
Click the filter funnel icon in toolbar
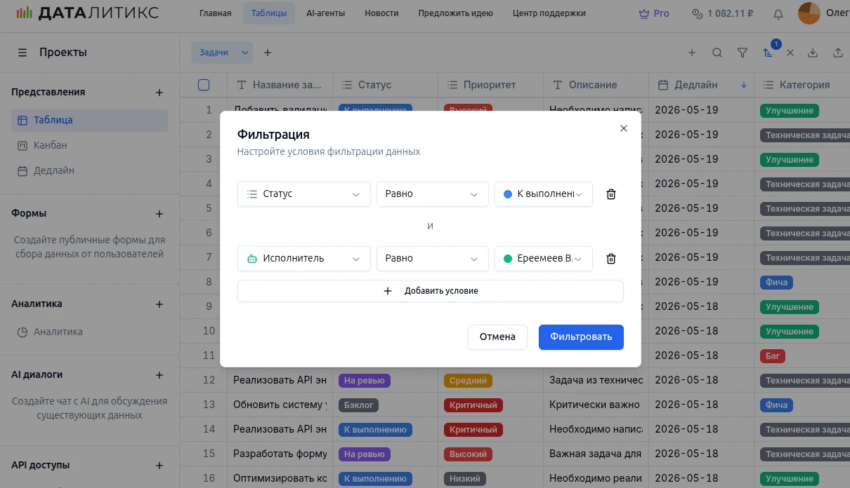click(x=742, y=53)
